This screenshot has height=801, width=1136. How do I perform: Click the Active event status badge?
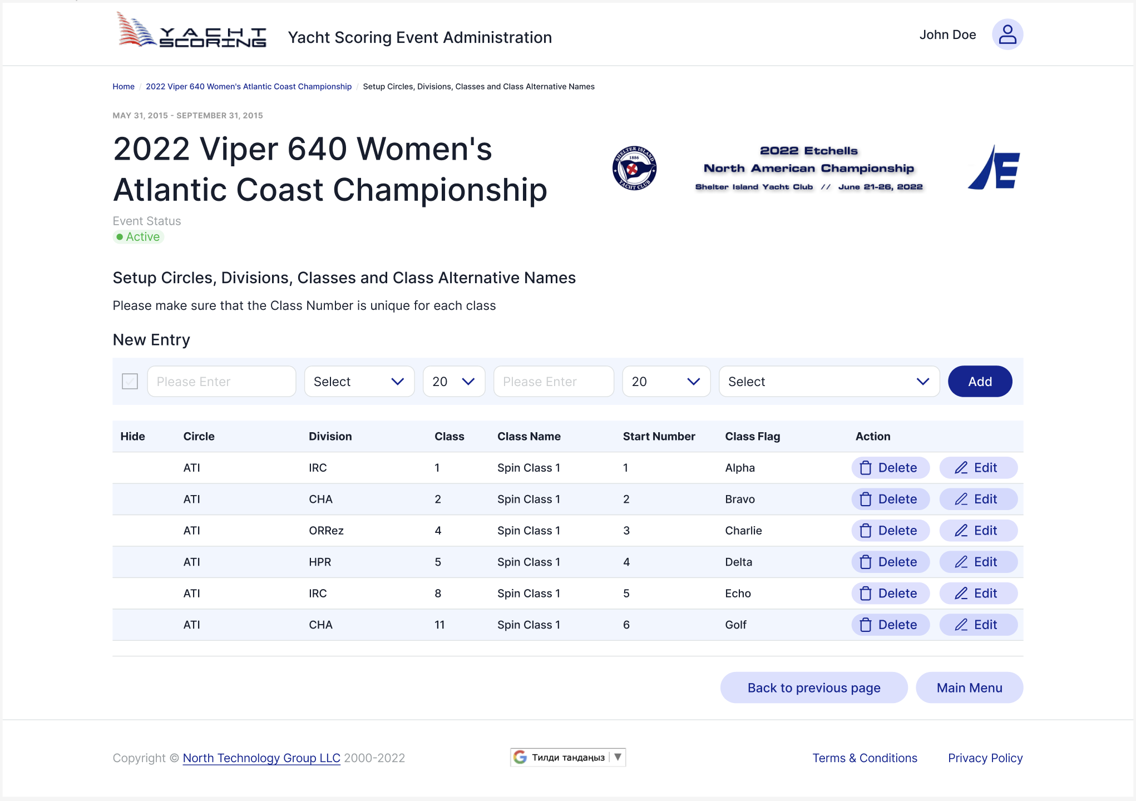(139, 237)
